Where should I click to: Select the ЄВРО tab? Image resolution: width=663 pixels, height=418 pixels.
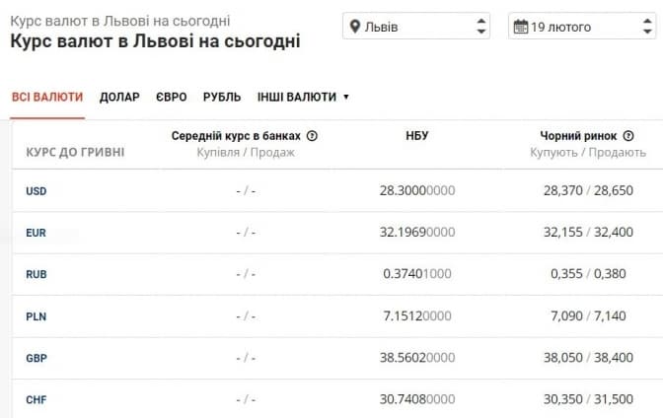tap(171, 97)
